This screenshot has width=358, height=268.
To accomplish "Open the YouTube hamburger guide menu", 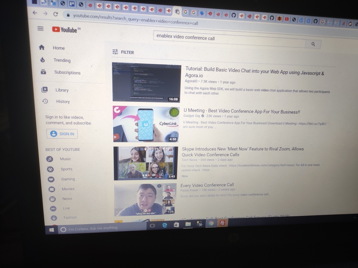I will click(x=40, y=29).
